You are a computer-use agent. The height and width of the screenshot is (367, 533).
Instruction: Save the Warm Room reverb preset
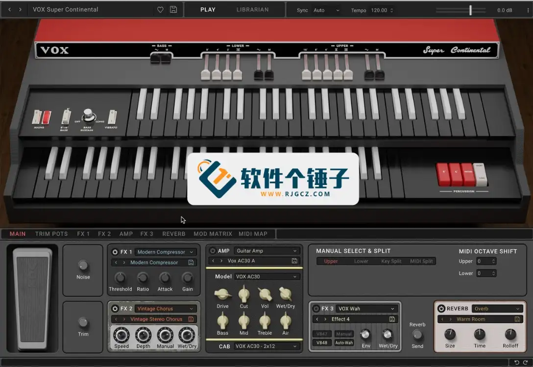point(517,319)
